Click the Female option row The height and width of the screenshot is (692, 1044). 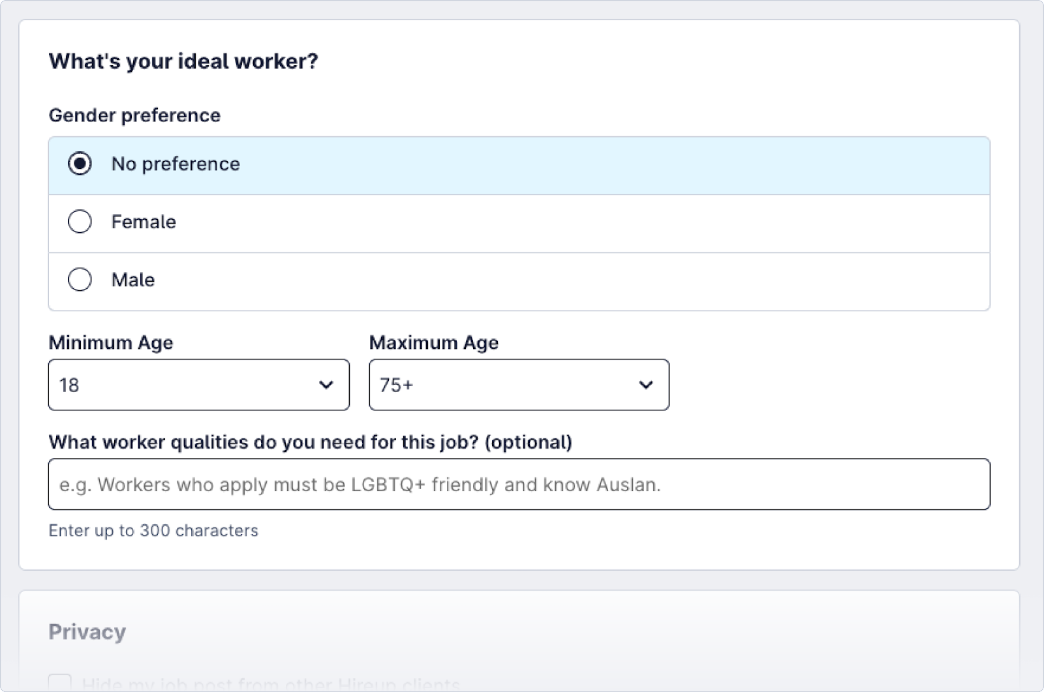391,222
